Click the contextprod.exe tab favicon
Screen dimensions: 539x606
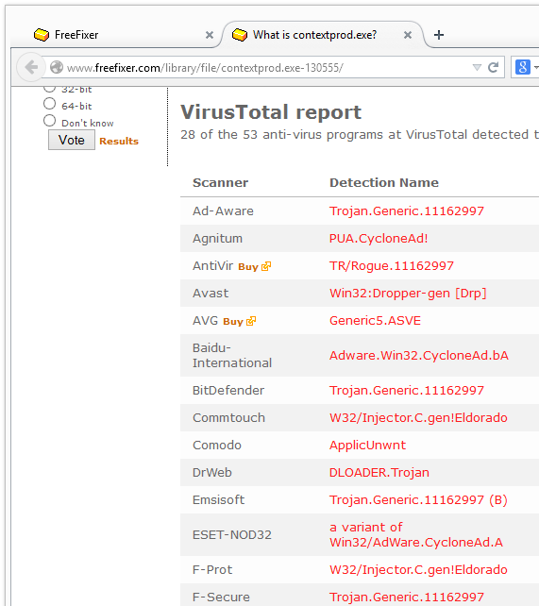(x=240, y=35)
